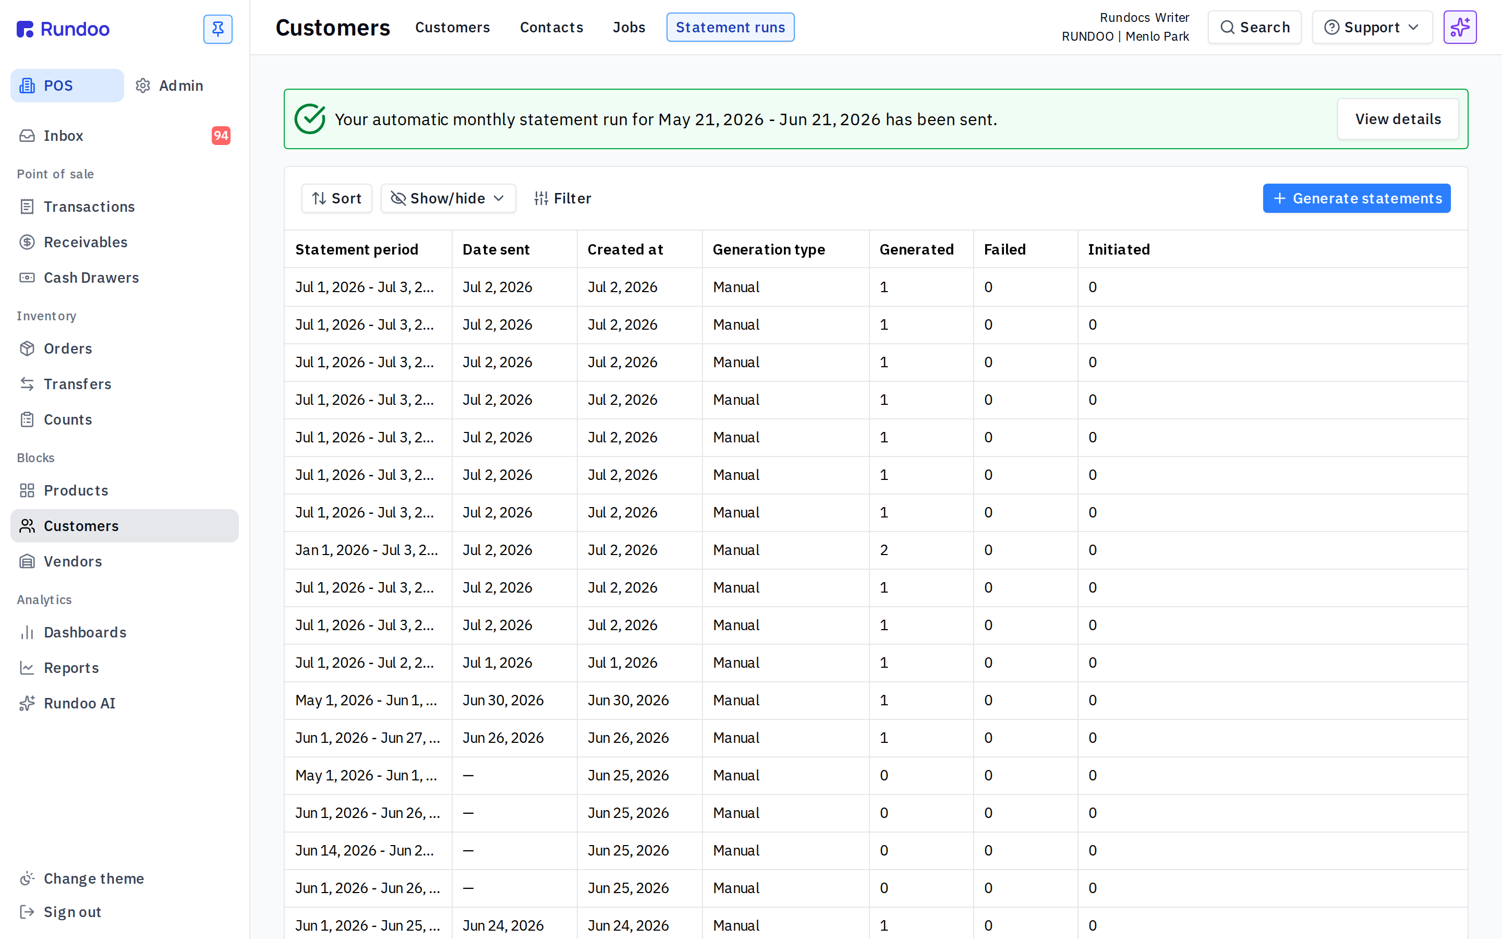Open the Show/hide columns dropdown
The image size is (1502, 939).
point(448,198)
